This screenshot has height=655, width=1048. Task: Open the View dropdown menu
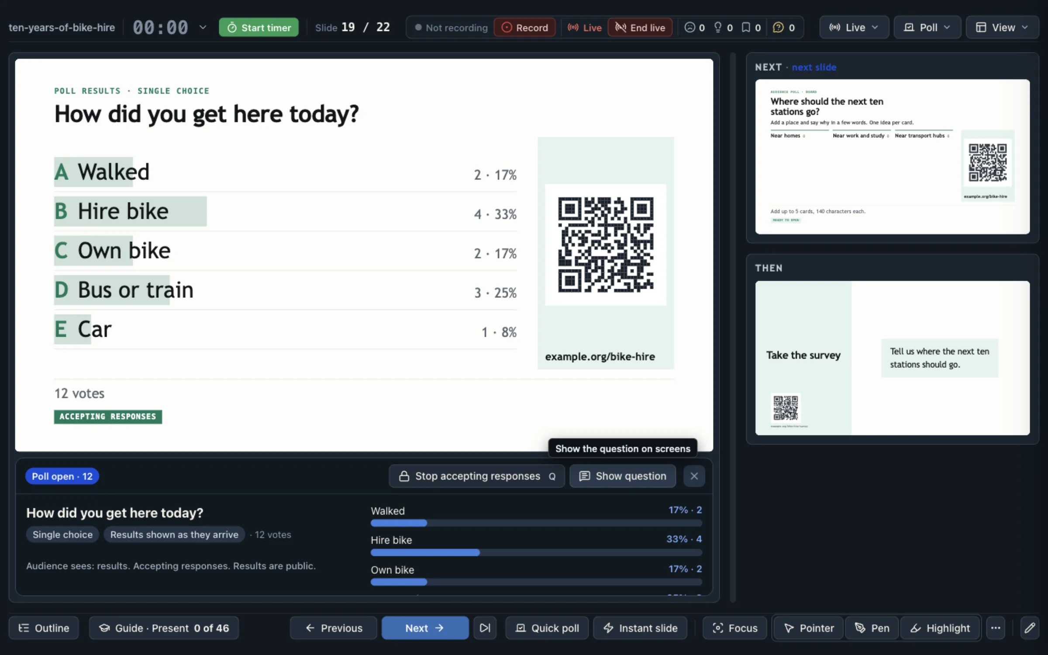pos(1002,28)
